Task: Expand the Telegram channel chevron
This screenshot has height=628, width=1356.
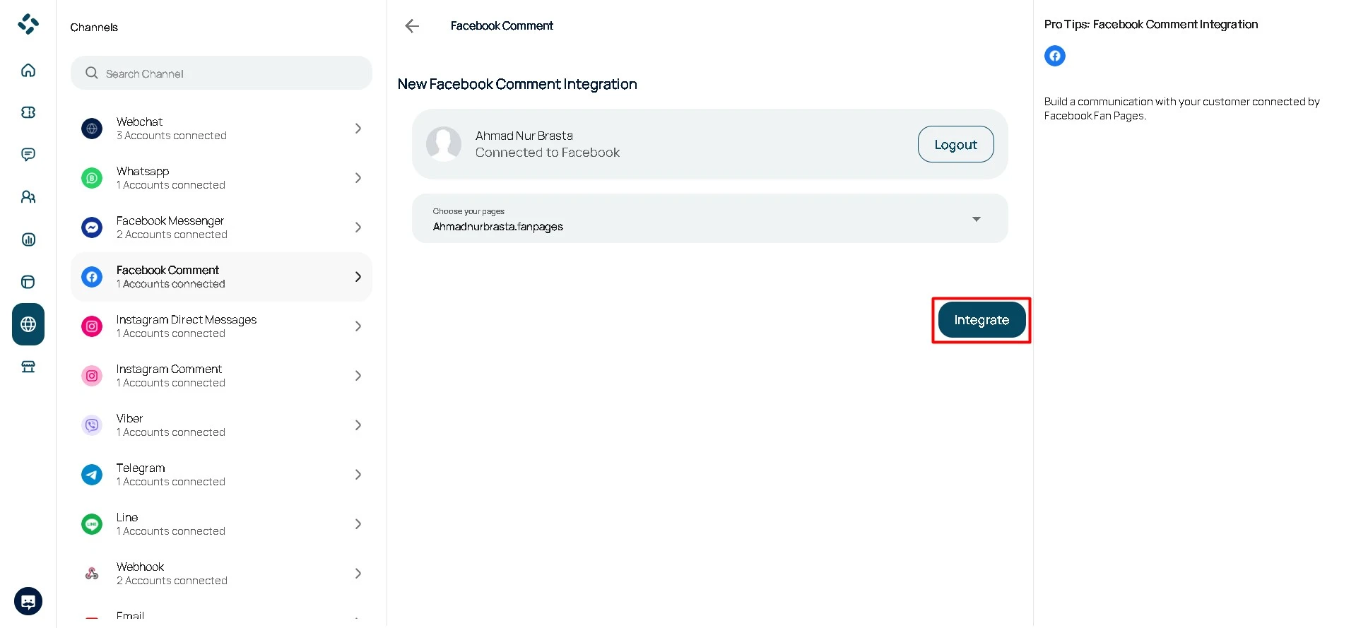Action: 358,475
